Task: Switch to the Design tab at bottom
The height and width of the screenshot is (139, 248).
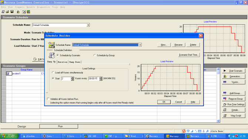Action: [x=20, y=126]
